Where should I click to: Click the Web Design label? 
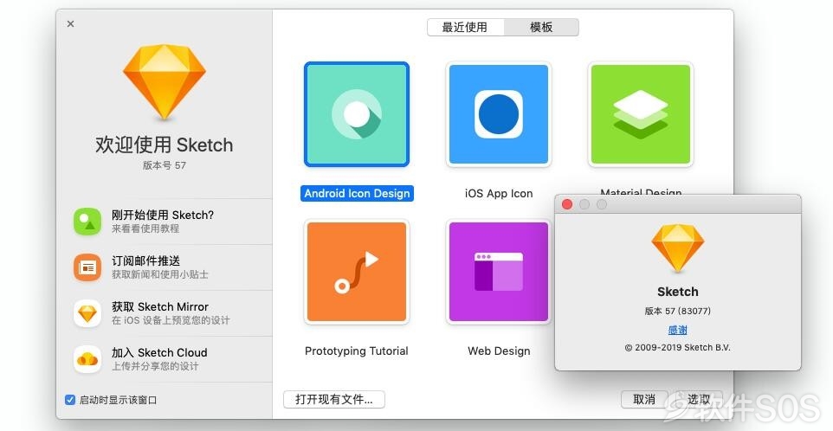pos(499,351)
